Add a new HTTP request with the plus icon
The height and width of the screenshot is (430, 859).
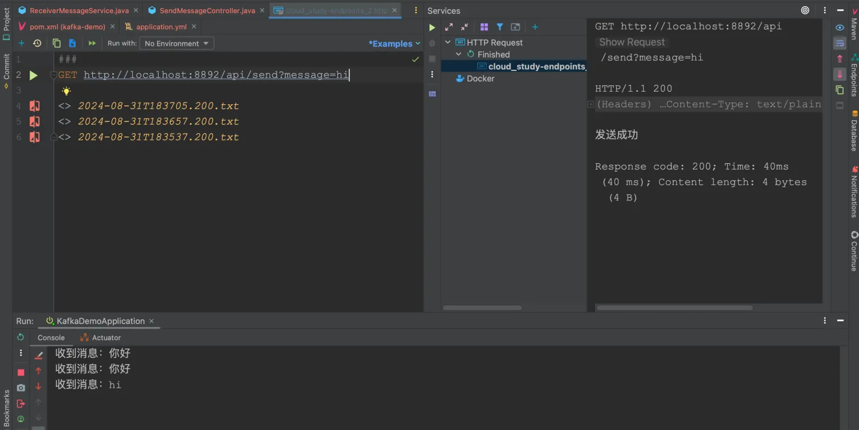[x=22, y=44]
